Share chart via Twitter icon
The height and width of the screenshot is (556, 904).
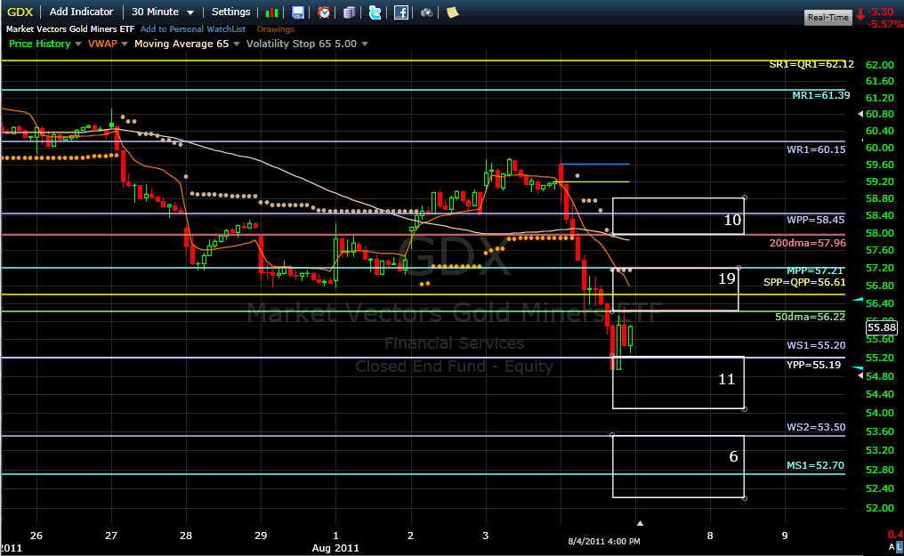pos(375,12)
